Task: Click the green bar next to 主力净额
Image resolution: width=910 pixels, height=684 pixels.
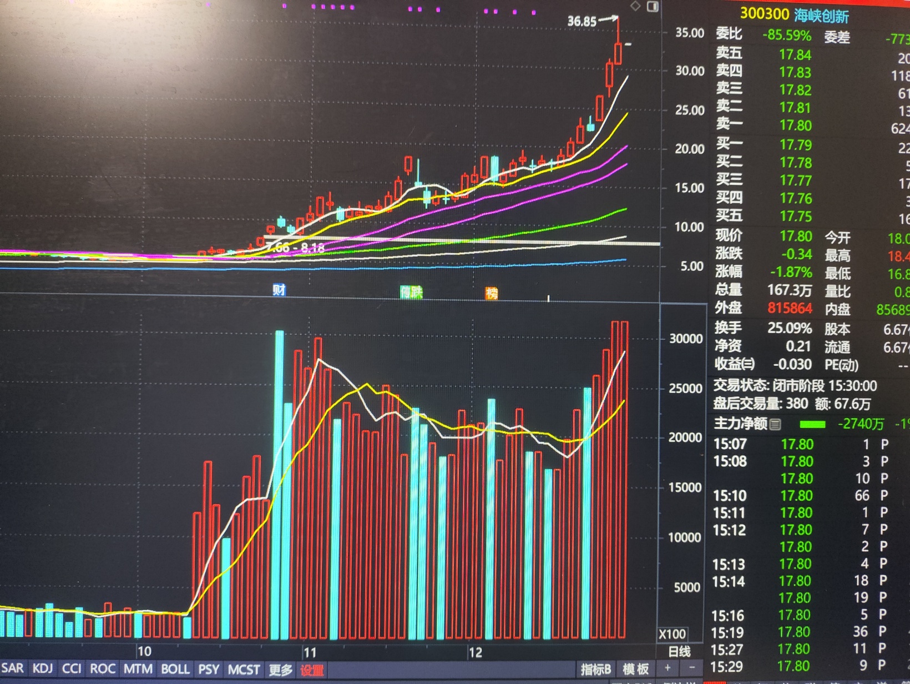Action: (812, 425)
